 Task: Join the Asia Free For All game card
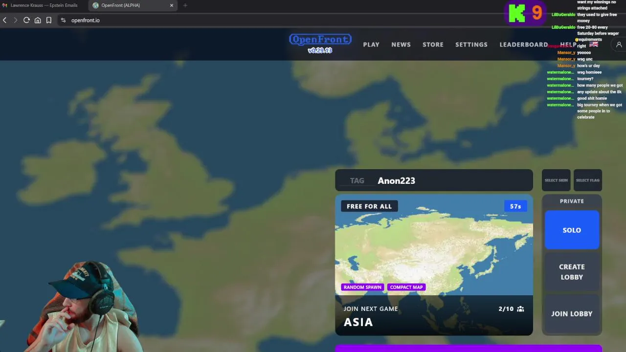(434, 264)
